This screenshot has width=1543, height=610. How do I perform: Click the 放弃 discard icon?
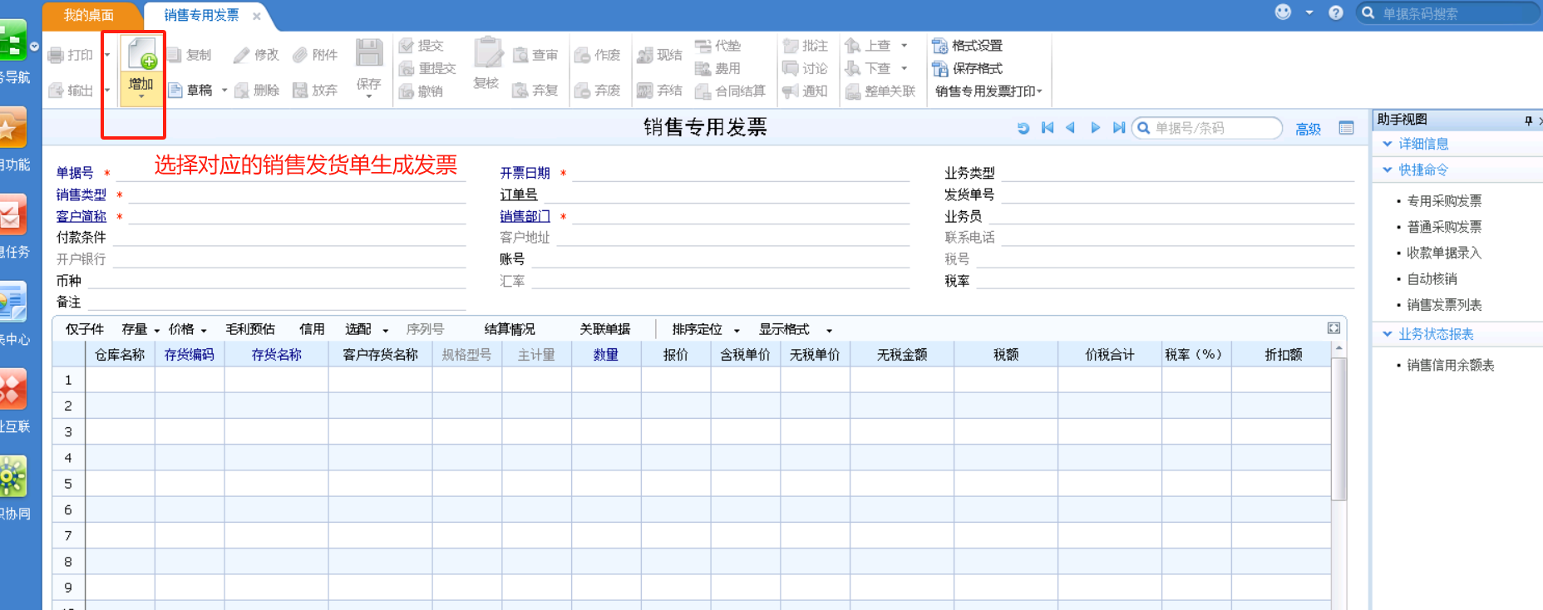click(300, 91)
